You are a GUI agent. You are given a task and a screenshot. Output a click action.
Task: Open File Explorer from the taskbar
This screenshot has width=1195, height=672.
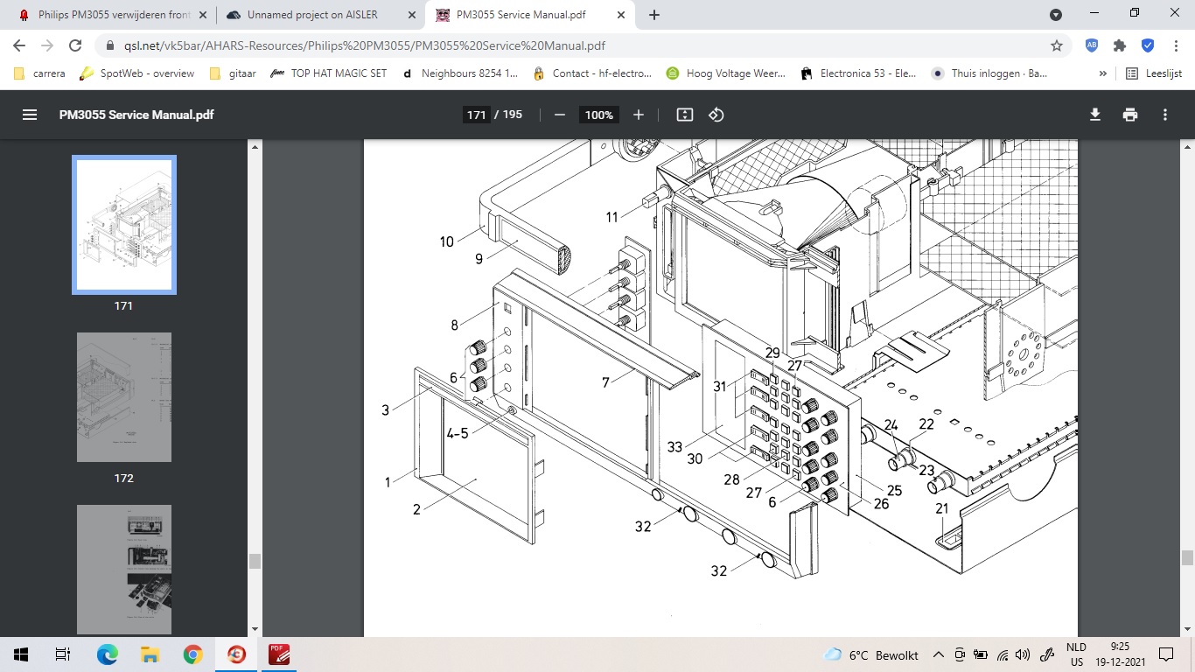150,654
